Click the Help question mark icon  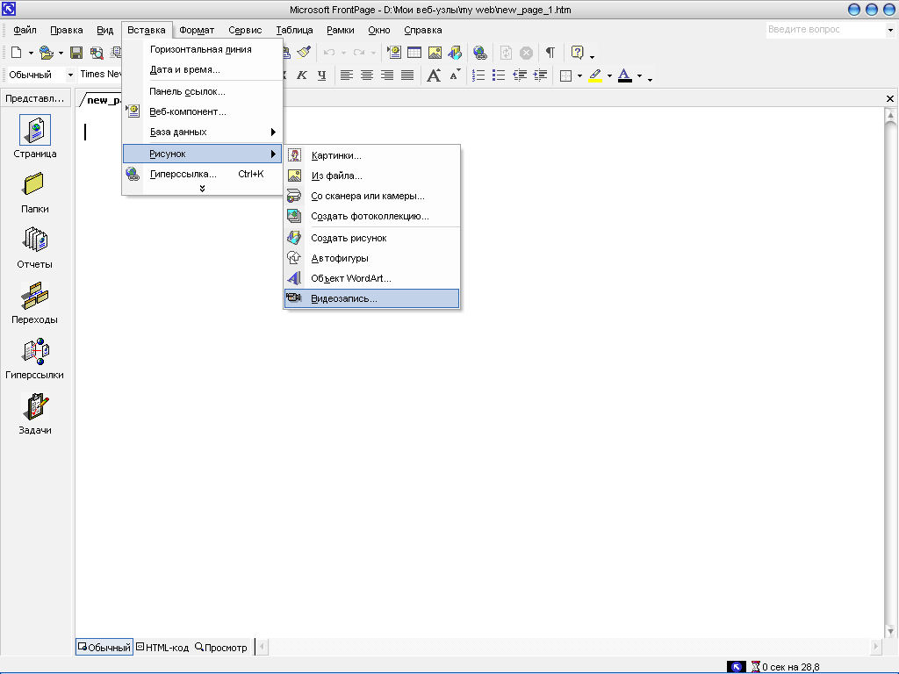point(578,53)
